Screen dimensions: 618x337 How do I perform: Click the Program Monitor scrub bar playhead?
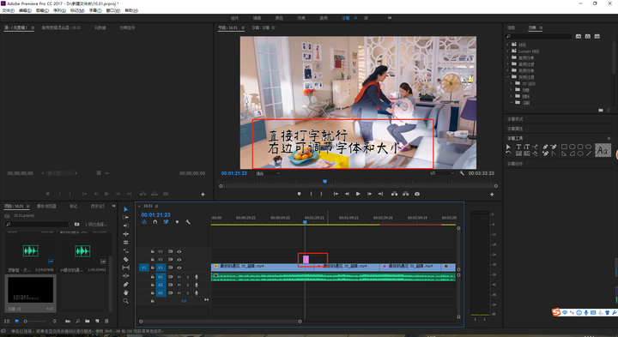[x=324, y=182]
